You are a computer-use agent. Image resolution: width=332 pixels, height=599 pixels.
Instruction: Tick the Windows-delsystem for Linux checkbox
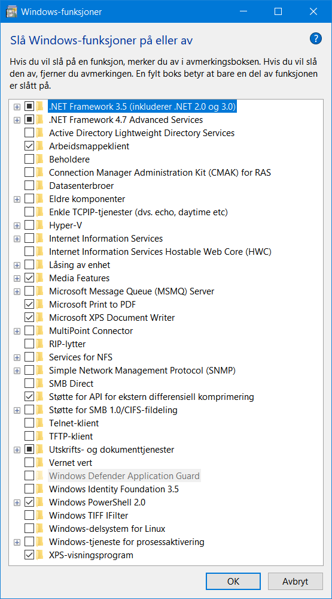(x=29, y=529)
